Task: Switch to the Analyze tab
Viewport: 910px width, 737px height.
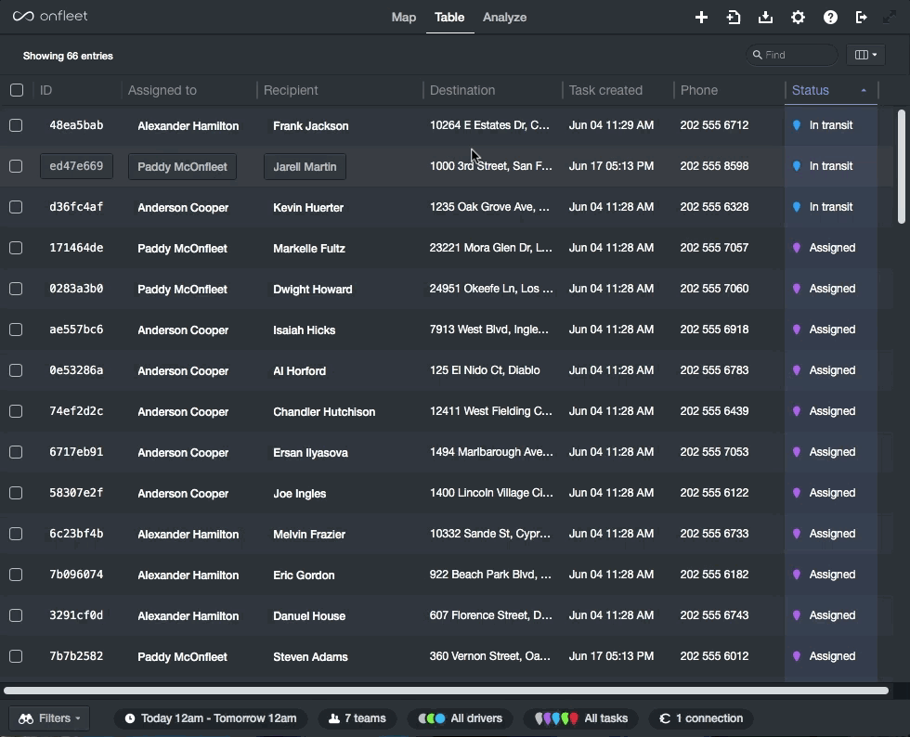Action: click(x=504, y=18)
